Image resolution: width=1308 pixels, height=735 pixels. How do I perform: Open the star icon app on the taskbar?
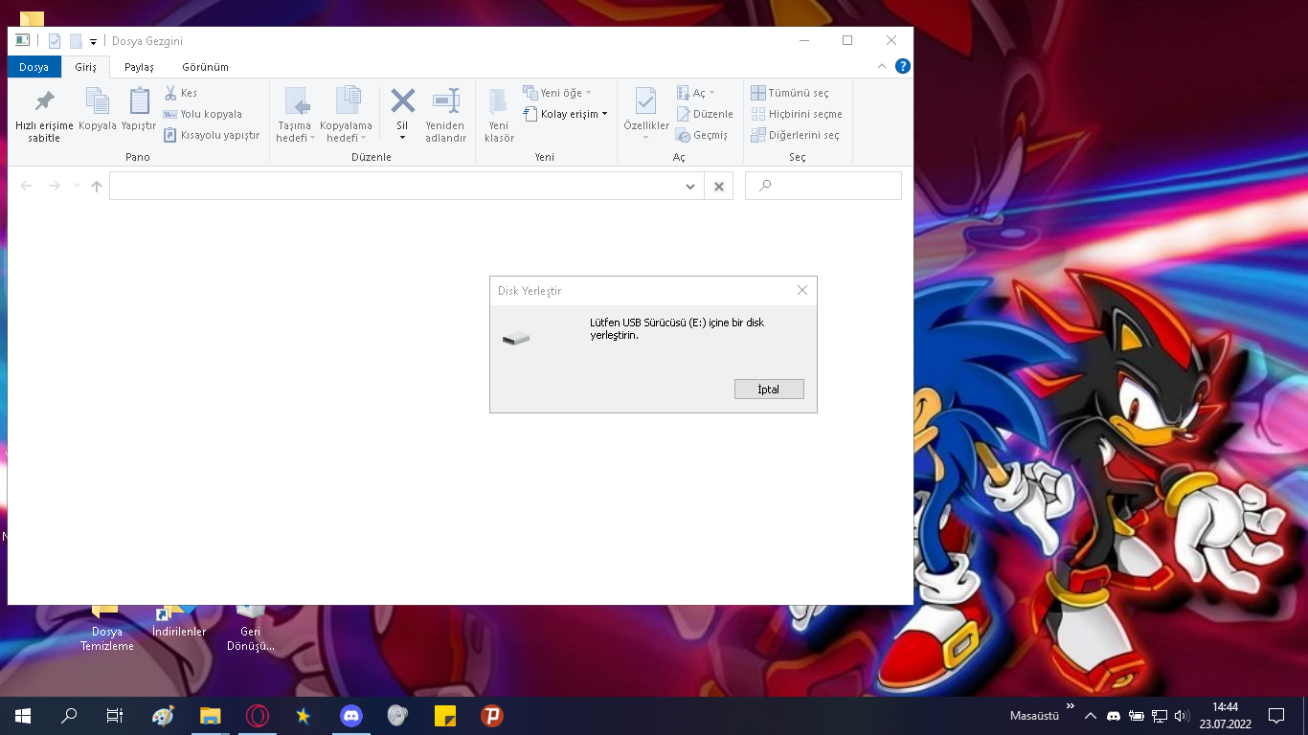304,716
